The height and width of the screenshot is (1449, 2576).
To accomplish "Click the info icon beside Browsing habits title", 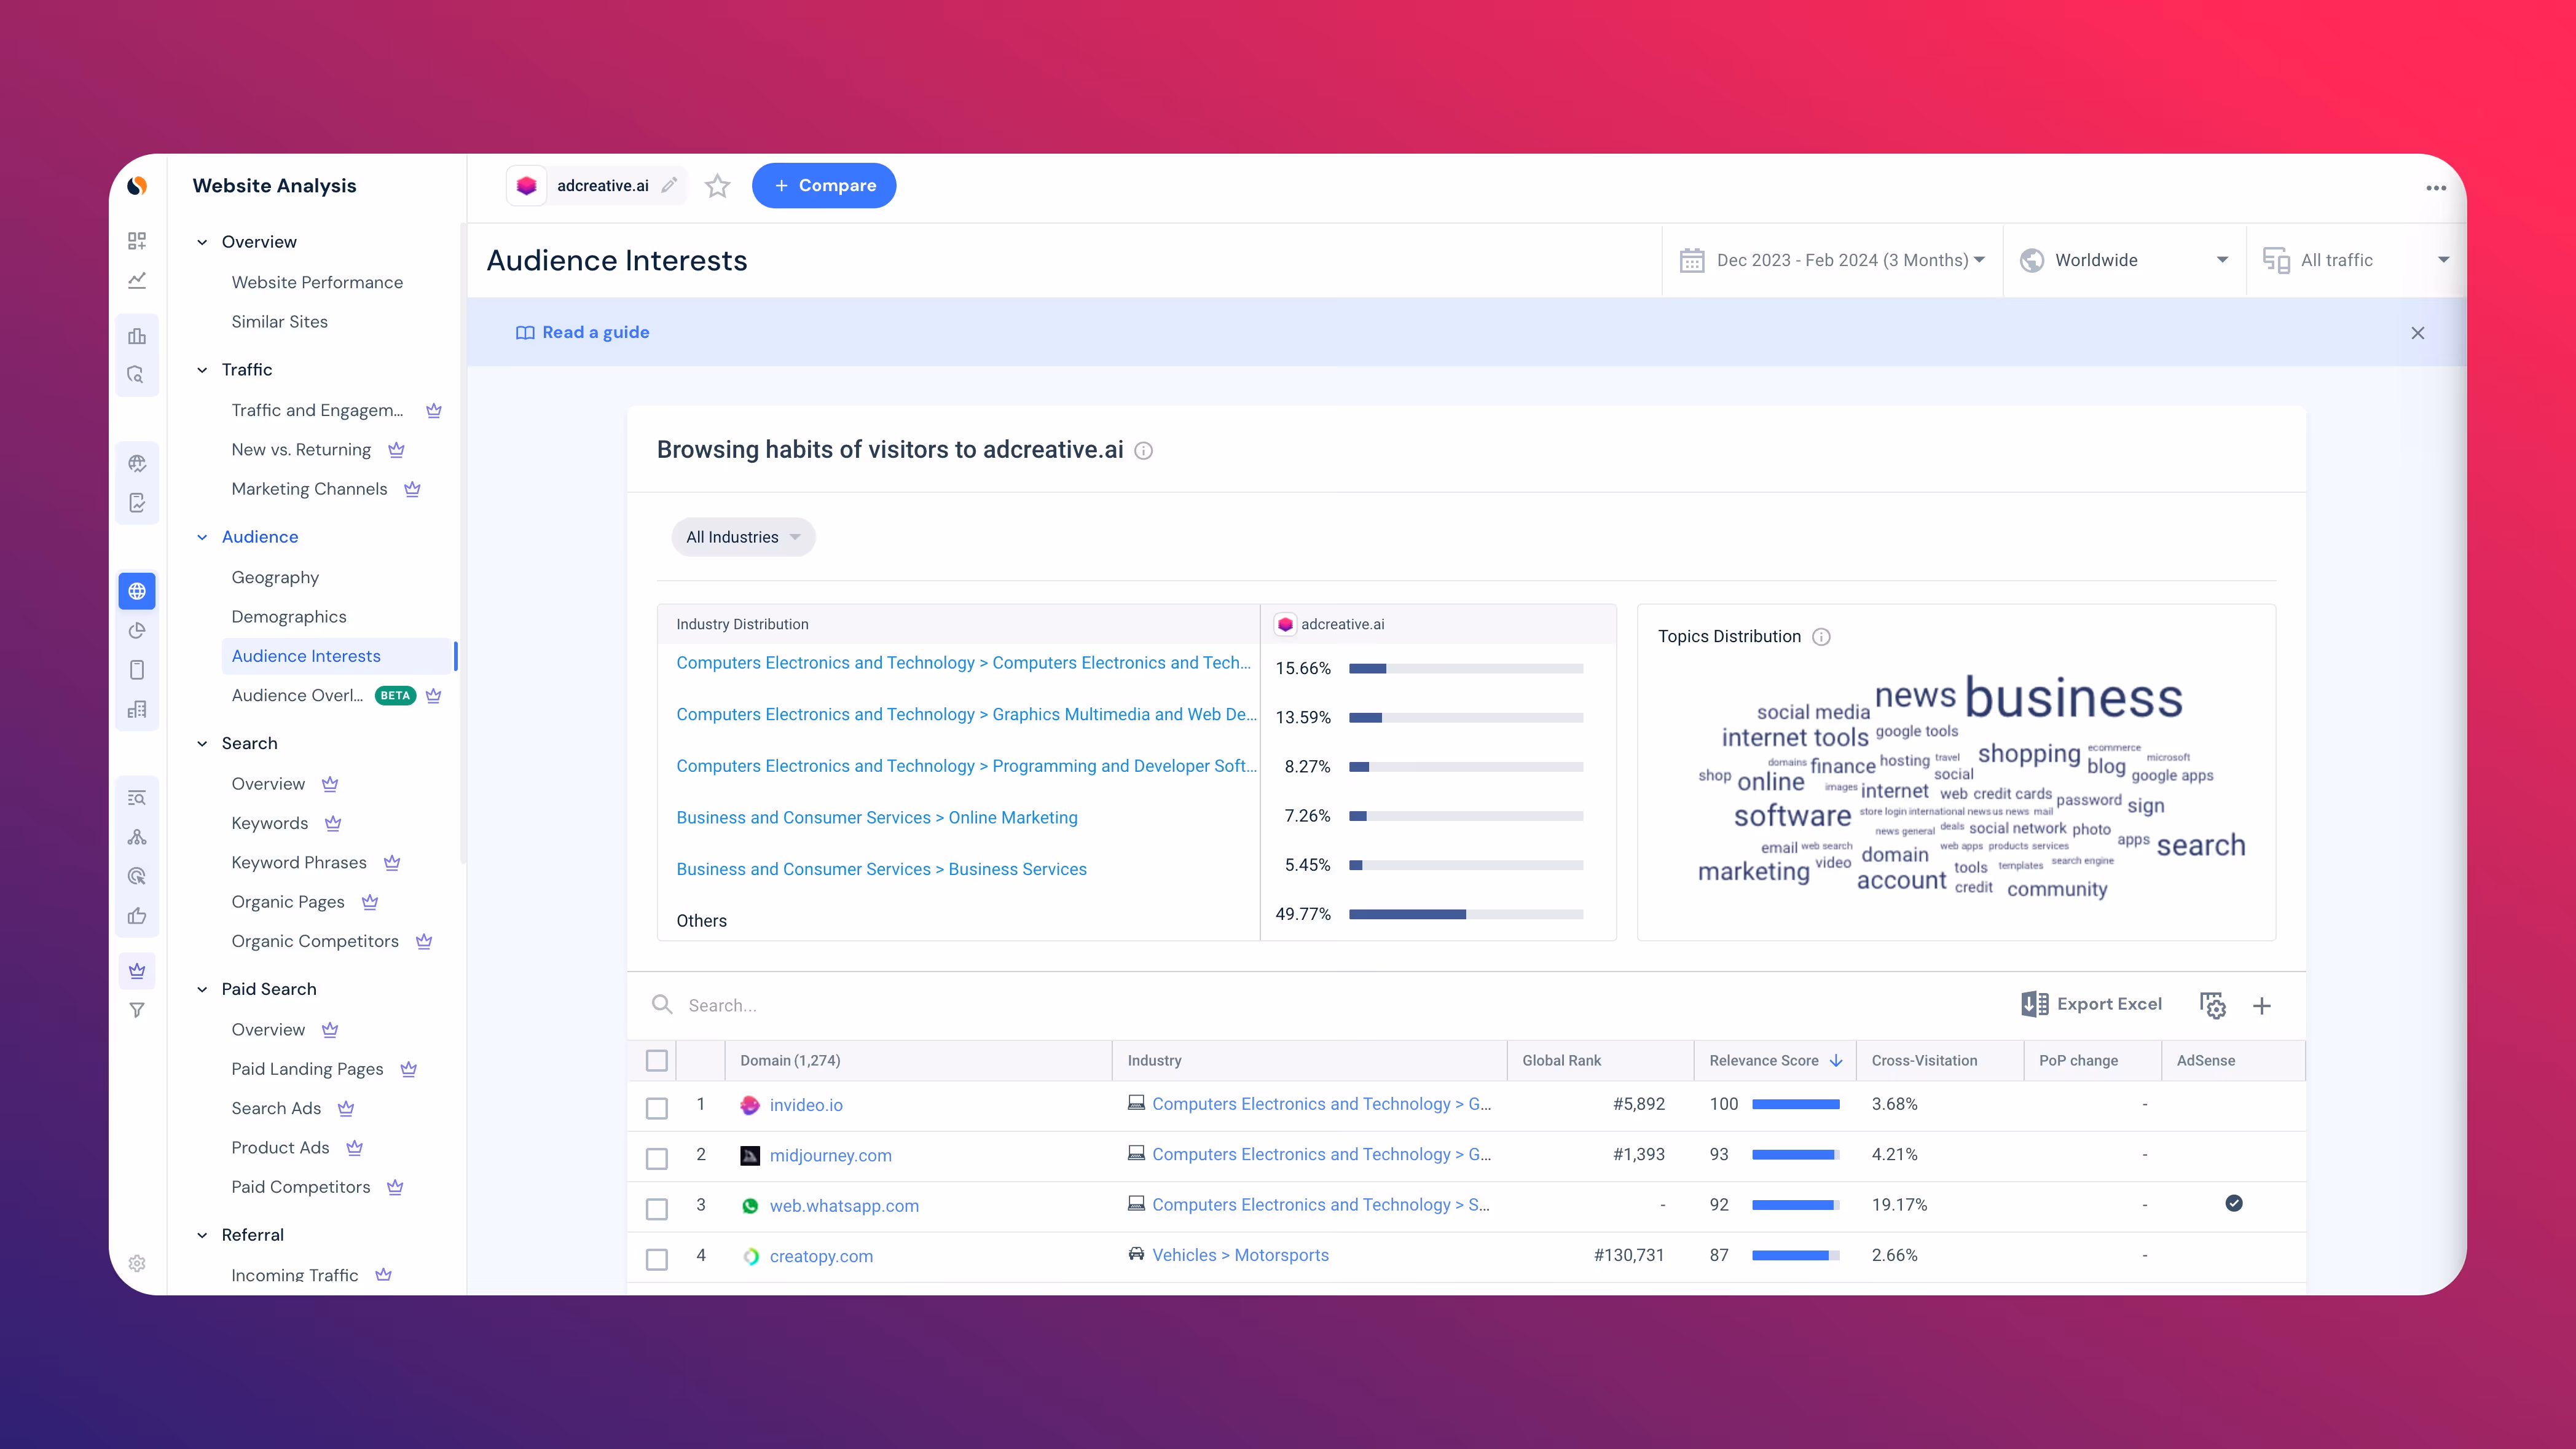I will pos(1144,451).
